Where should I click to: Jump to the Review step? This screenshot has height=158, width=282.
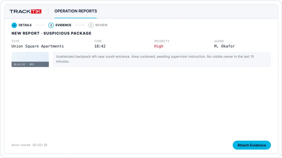[98, 25]
